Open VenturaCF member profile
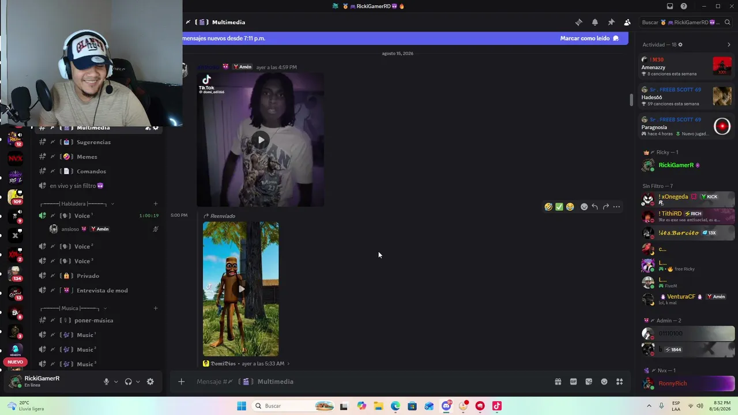 [687, 299]
